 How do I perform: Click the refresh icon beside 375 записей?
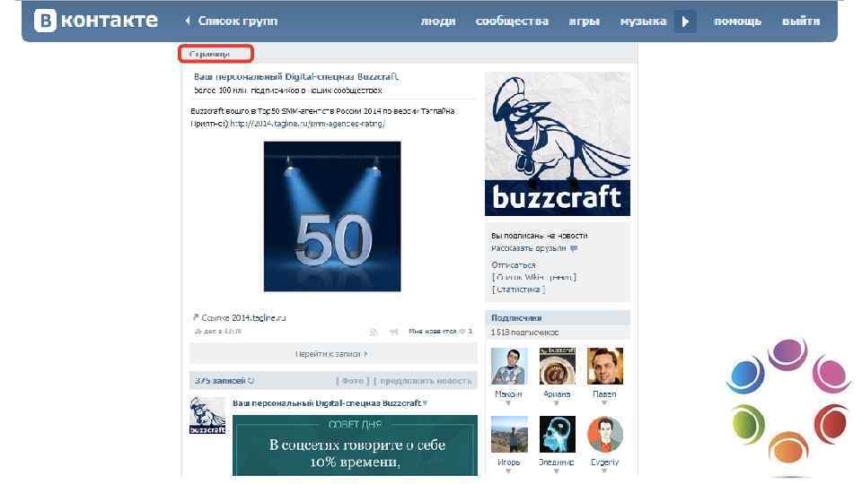(251, 380)
